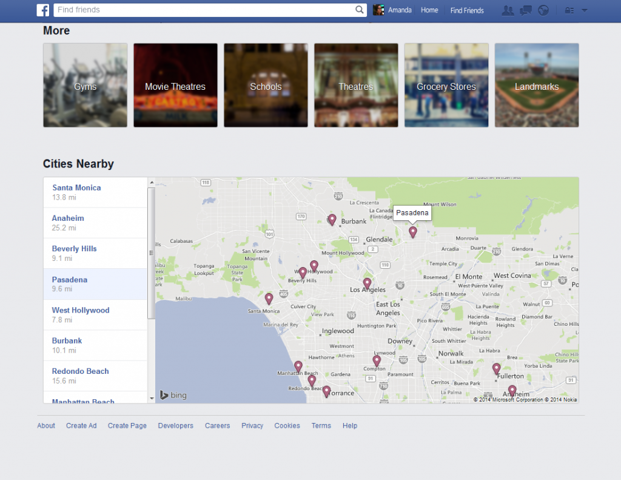Click the Norwalk label on the map
Viewport: 621px width, 480px height.
(x=451, y=353)
